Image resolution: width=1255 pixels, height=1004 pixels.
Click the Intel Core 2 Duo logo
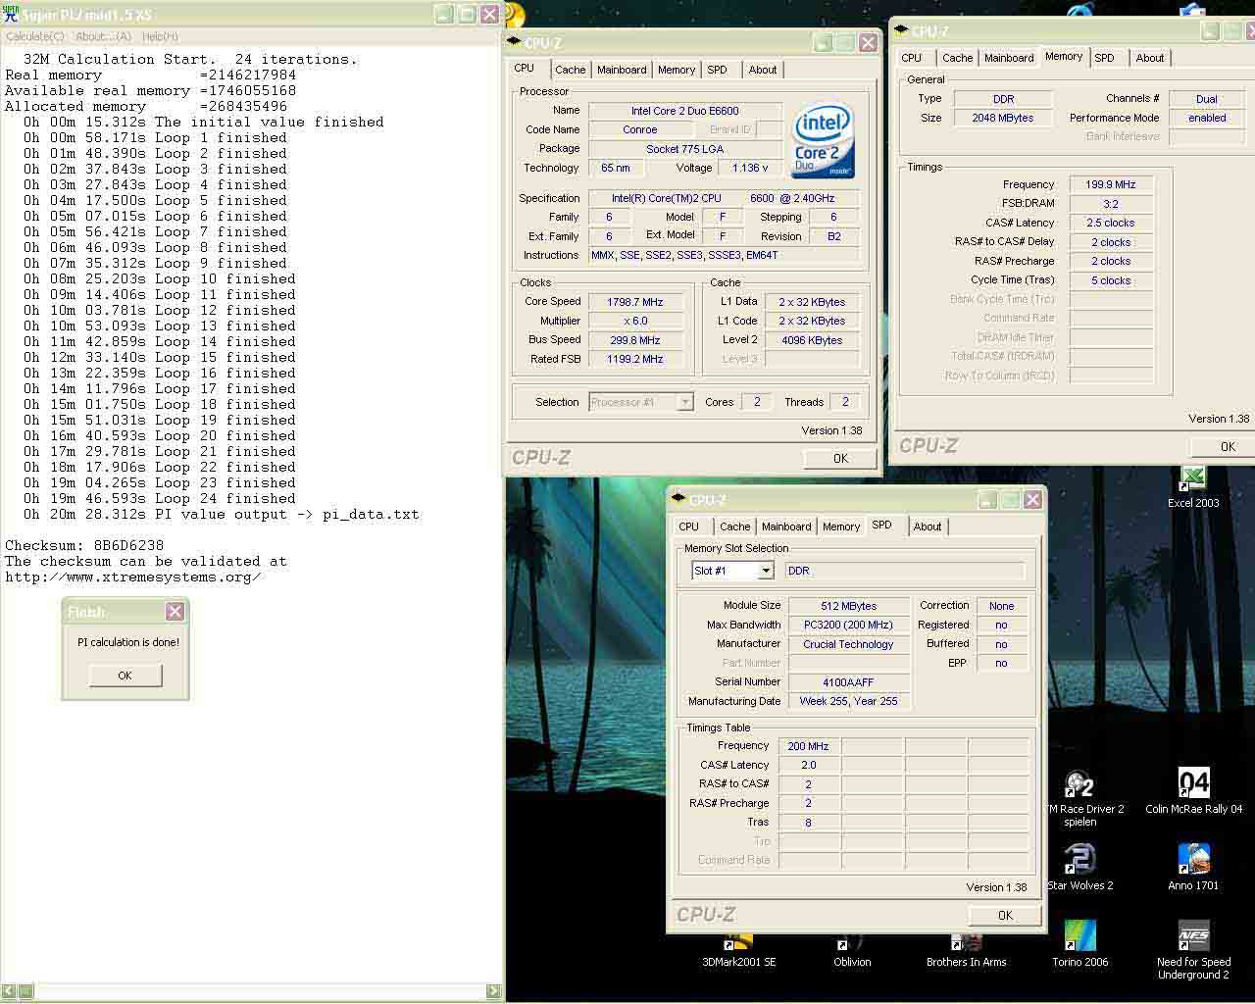(822, 139)
